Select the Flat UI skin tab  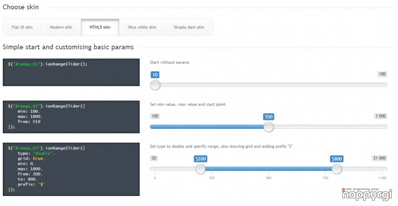22,27
